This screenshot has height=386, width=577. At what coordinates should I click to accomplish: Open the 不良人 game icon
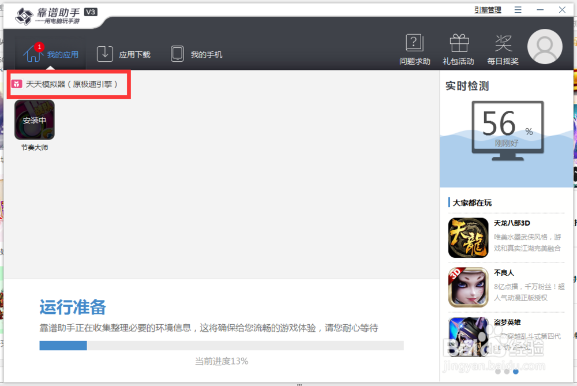(x=468, y=287)
